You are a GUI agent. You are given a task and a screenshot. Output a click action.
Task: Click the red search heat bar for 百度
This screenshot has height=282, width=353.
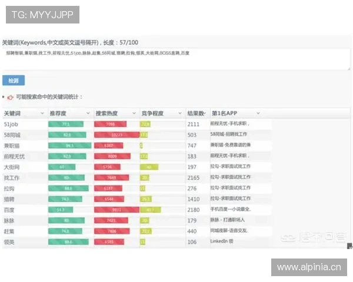[x=117, y=210]
